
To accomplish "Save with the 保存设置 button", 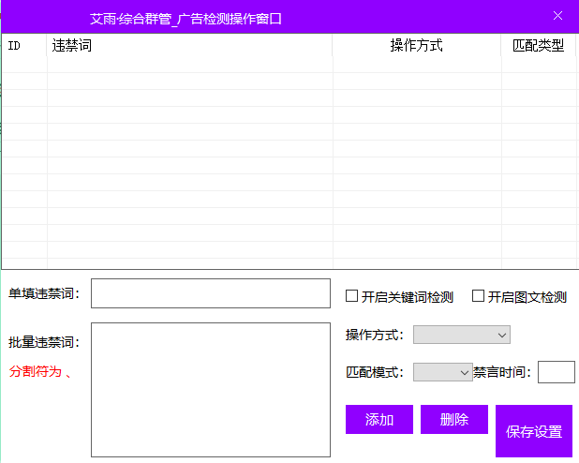I will point(533,431).
